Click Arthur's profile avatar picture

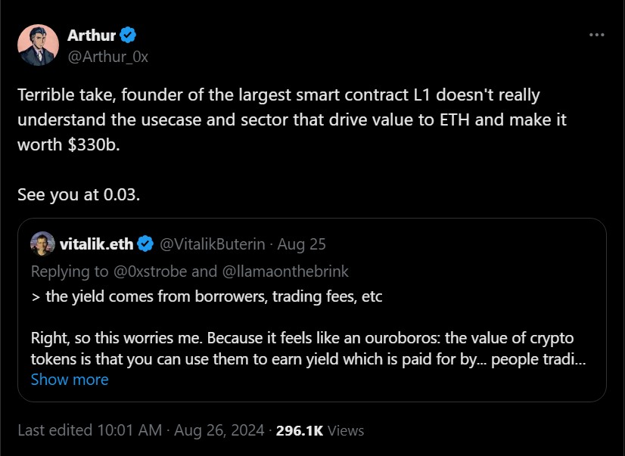tap(39, 45)
